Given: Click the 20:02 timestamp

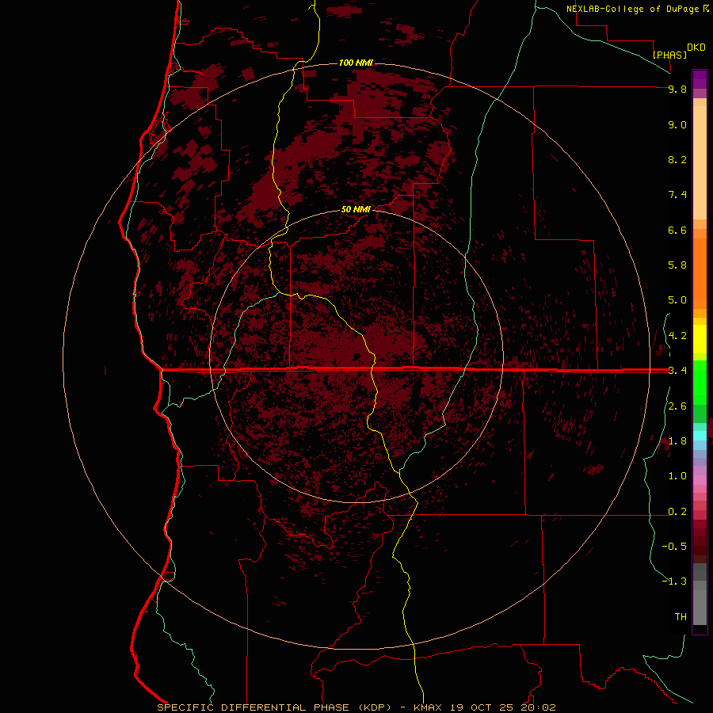Looking at the screenshot, I should tap(538, 707).
